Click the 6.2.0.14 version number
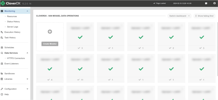This screenshot has width=218, height=100. (27, 4)
